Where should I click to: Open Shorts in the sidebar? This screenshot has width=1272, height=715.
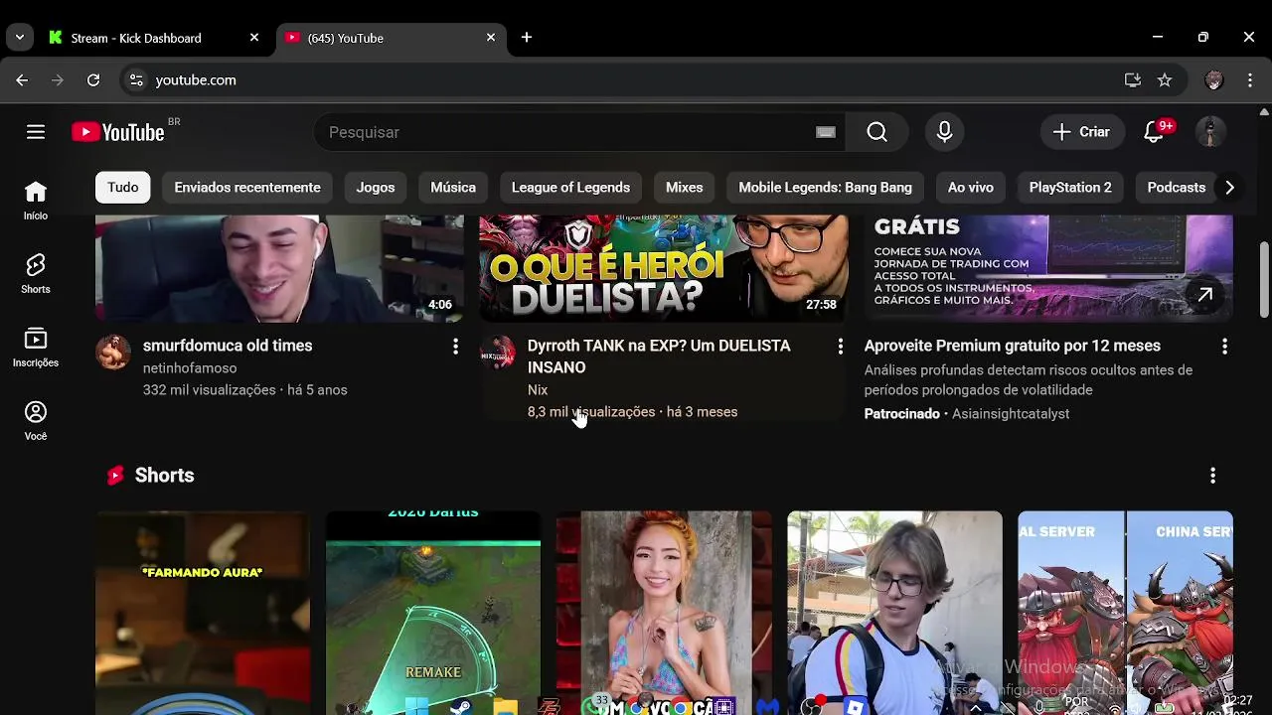[36, 274]
